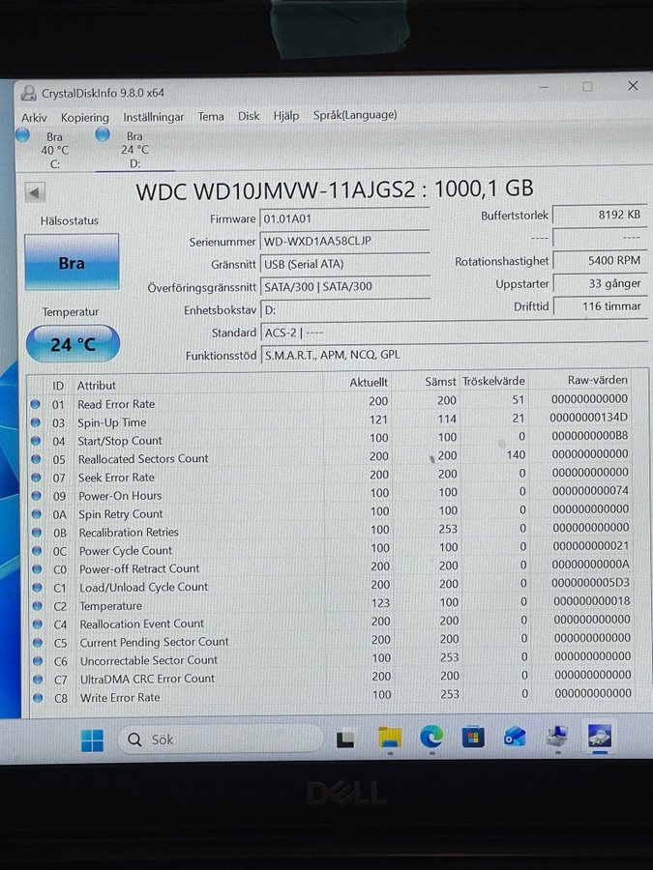
Task: Open File Explorer from taskbar
Action: click(x=390, y=739)
